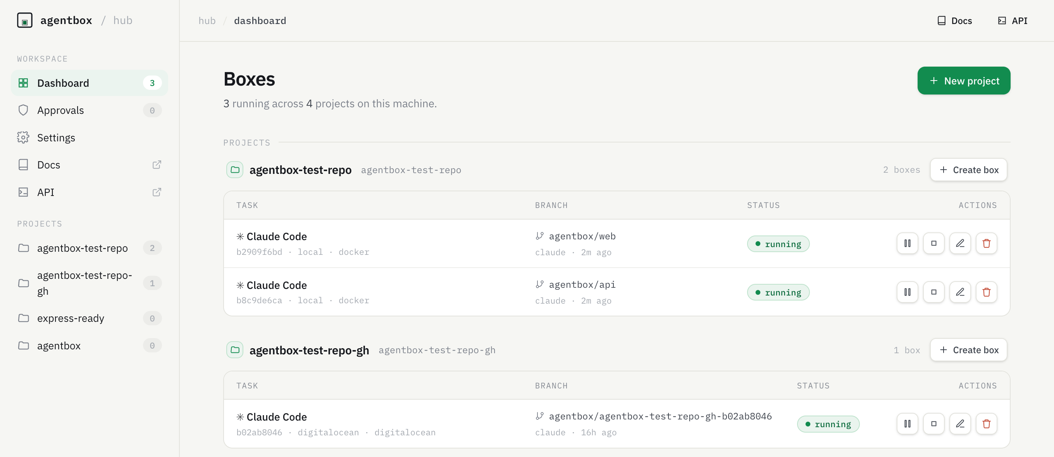Click box ID text b8c9de6ca
Image resolution: width=1054 pixels, height=457 pixels.
pos(259,301)
